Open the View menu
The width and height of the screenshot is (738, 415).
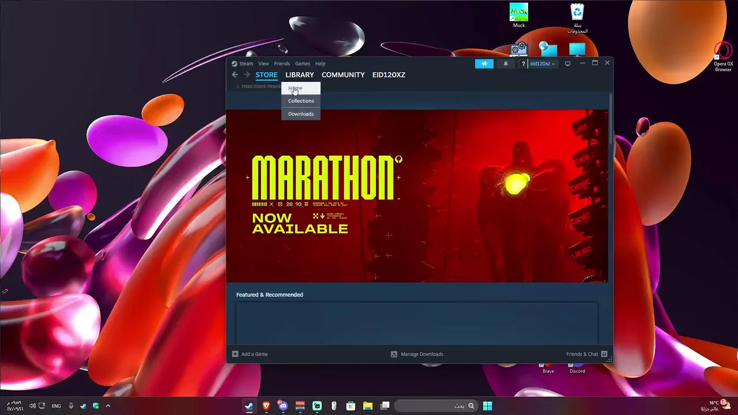[263, 63]
